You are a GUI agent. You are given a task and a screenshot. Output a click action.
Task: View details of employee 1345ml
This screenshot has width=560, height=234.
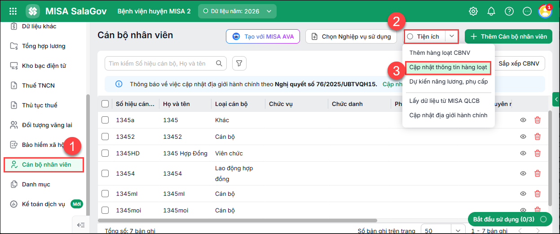pos(523,194)
